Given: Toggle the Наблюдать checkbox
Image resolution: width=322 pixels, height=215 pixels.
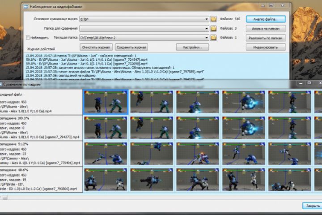Looking at the screenshot, I should click(x=28, y=38).
